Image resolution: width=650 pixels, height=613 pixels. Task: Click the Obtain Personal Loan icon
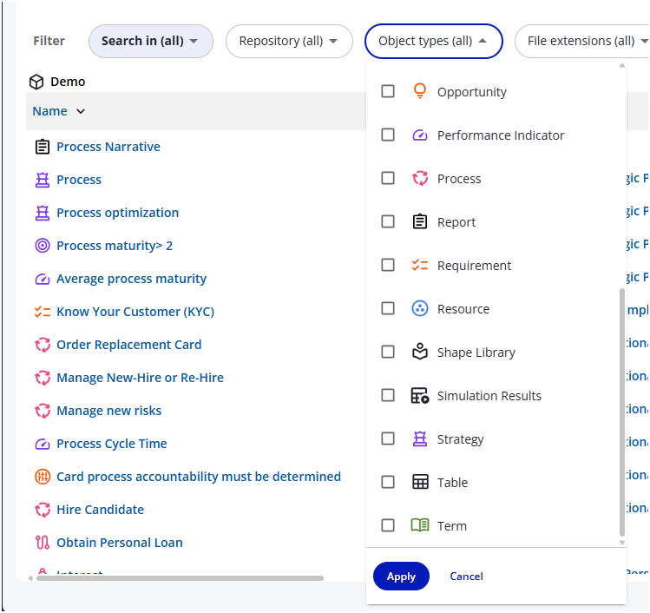tap(42, 543)
